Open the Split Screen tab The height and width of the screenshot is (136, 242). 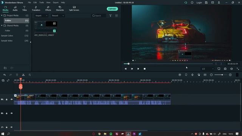coord(74,9)
